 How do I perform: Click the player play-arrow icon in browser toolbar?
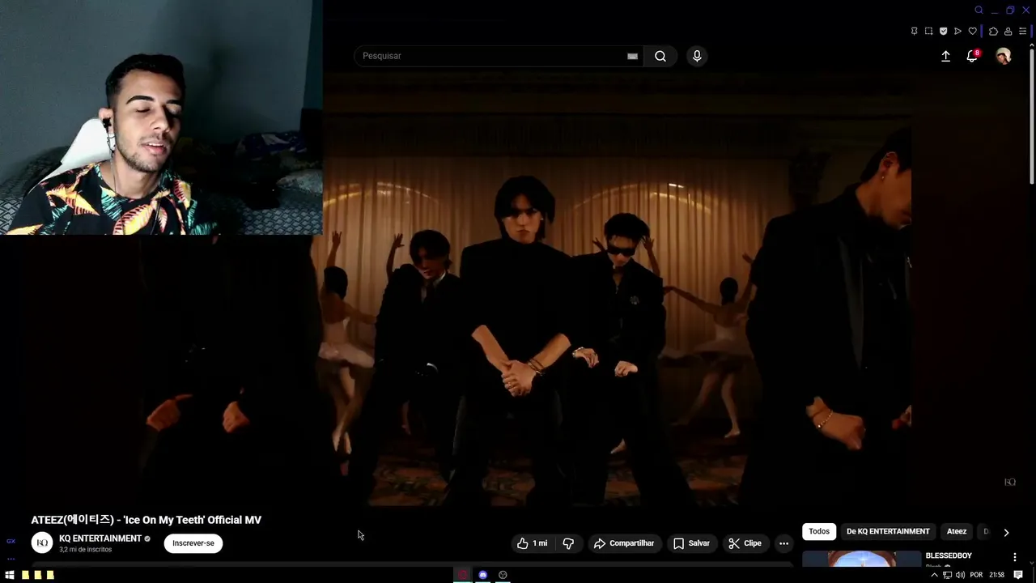click(957, 31)
